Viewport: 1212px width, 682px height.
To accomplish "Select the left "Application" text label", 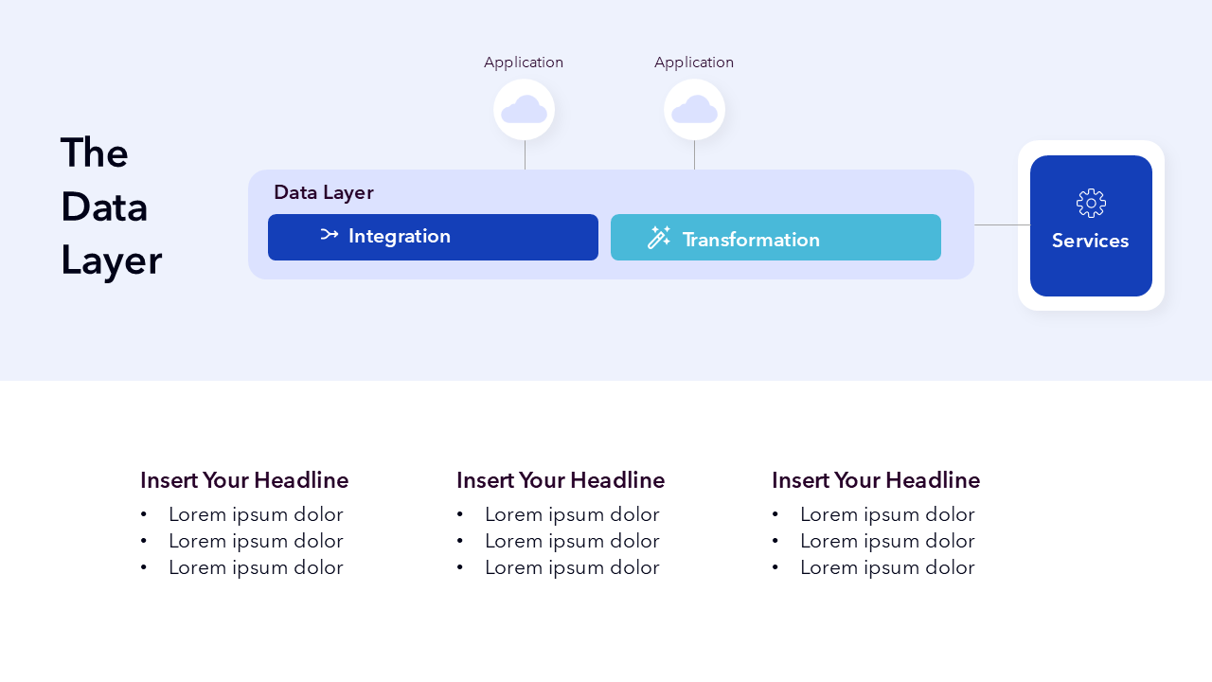I will click(x=524, y=63).
